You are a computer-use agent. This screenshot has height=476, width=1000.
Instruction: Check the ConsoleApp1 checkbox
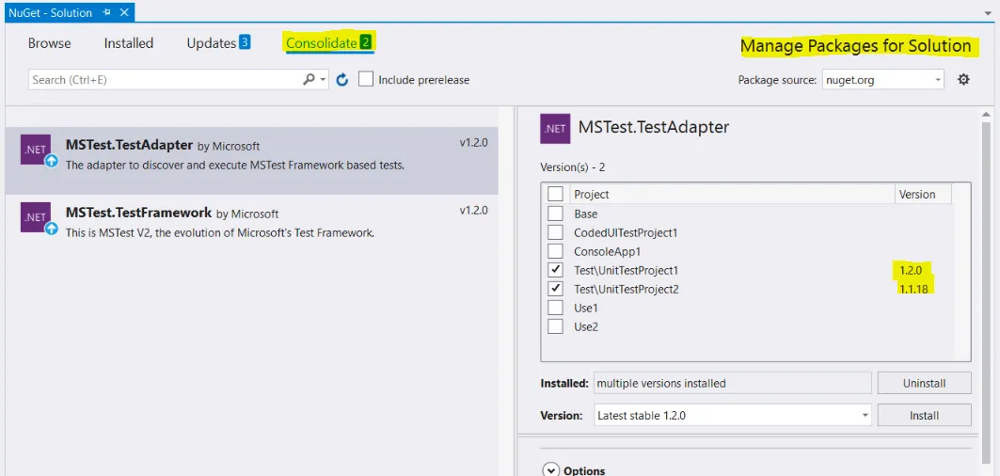point(555,251)
